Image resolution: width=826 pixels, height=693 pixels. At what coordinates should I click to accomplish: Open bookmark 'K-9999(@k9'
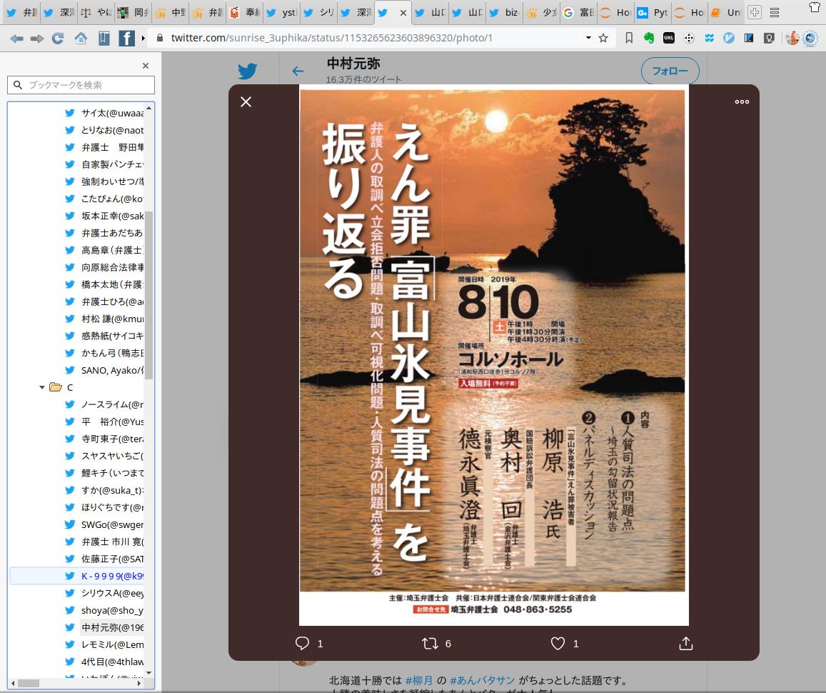(x=104, y=576)
